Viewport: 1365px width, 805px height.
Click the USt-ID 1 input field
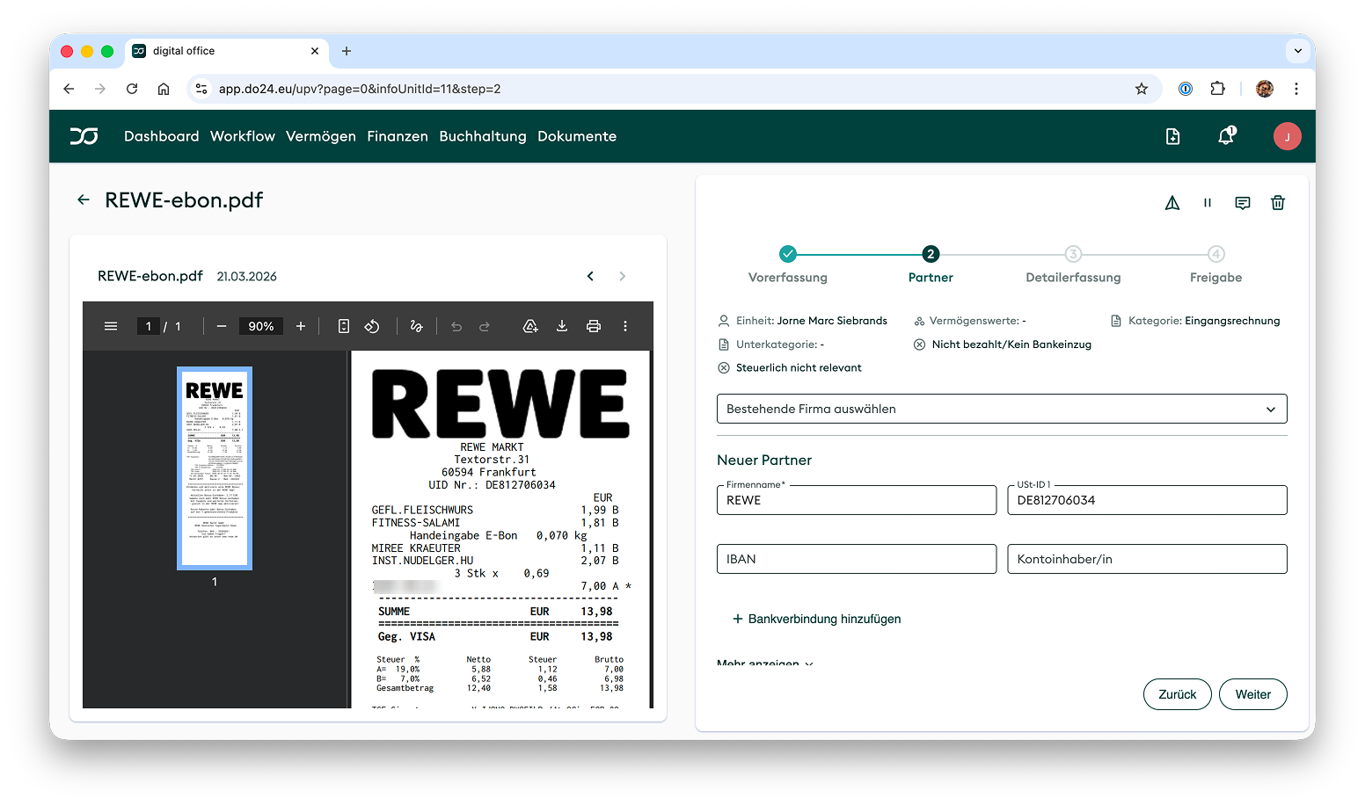[1147, 500]
